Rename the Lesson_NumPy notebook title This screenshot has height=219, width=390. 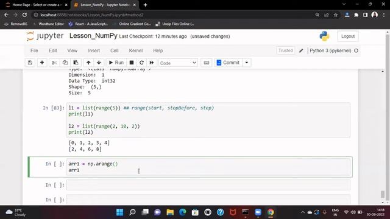93,36
